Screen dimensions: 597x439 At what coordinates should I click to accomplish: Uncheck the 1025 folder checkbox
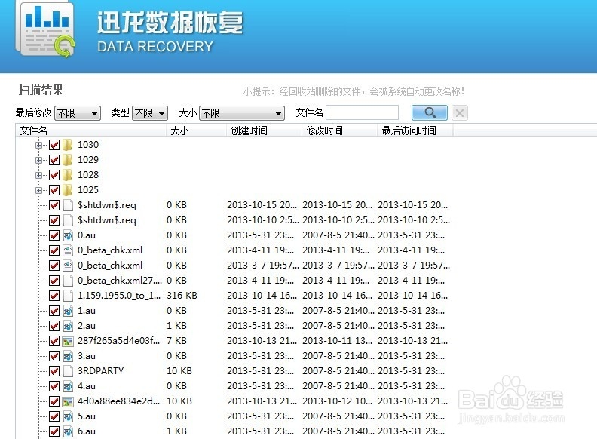coord(54,190)
